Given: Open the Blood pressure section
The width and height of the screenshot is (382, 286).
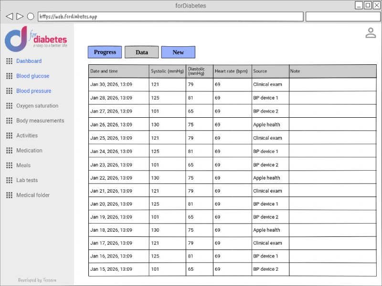Looking at the screenshot, I should 33,91.
